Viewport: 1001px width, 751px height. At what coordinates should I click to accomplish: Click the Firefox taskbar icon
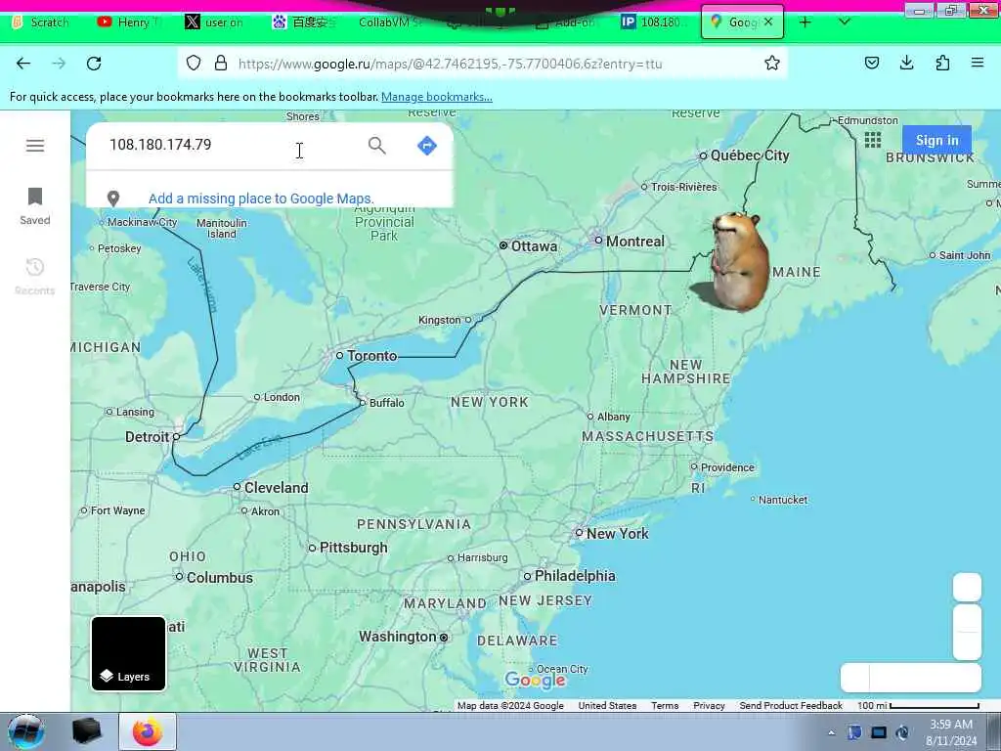[148, 731]
